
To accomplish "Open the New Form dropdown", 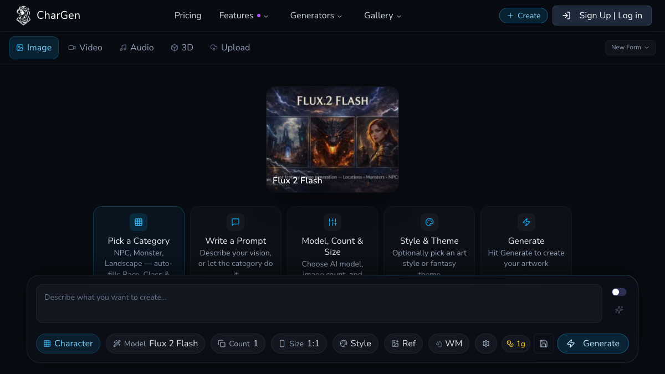I will [630, 48].
